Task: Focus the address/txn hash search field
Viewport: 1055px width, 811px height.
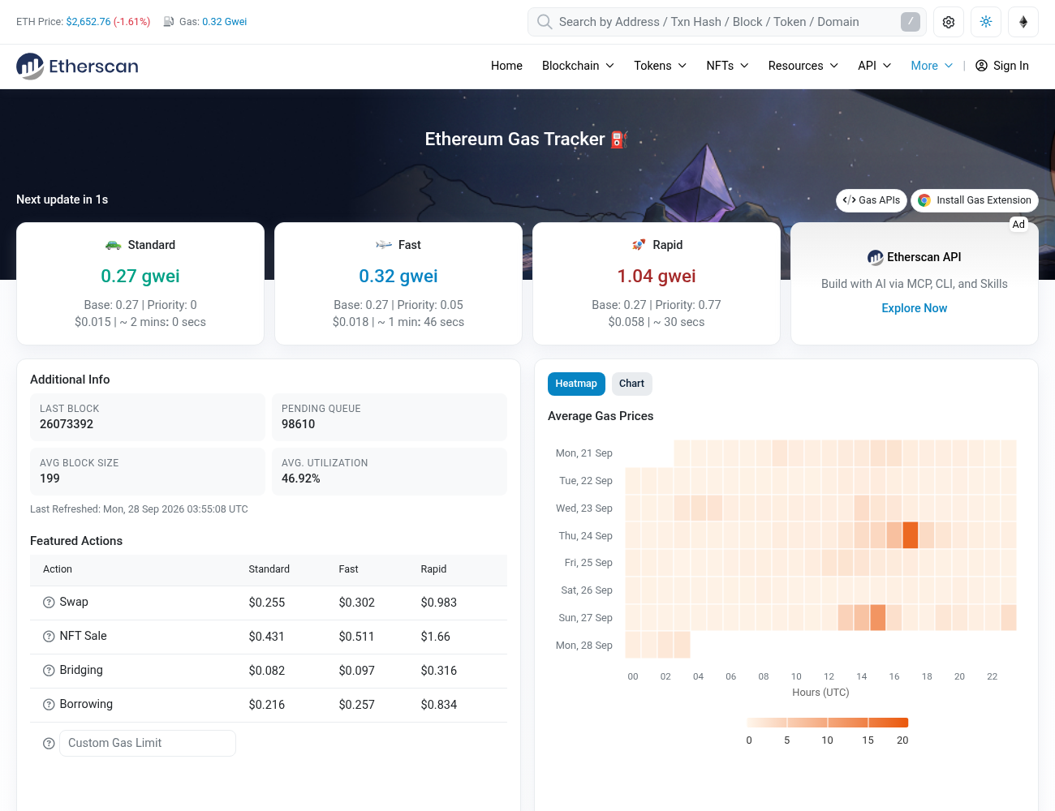Action: point(727,22)
